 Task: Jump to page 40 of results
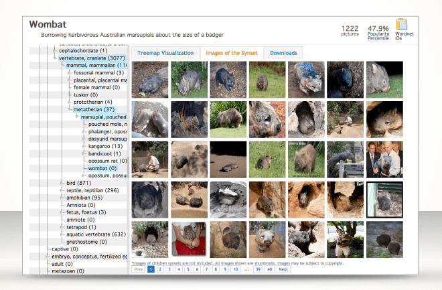(269, 269)
